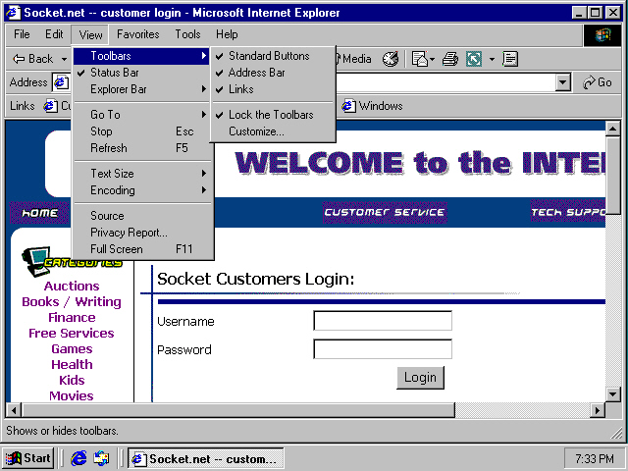The width and height of the screenshot is (628, 471).
Task: Open the Windows Start button
Action: (x=28, y=458)
